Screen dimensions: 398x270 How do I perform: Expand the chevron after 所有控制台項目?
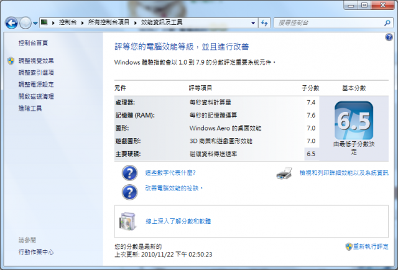coord(136,23)
